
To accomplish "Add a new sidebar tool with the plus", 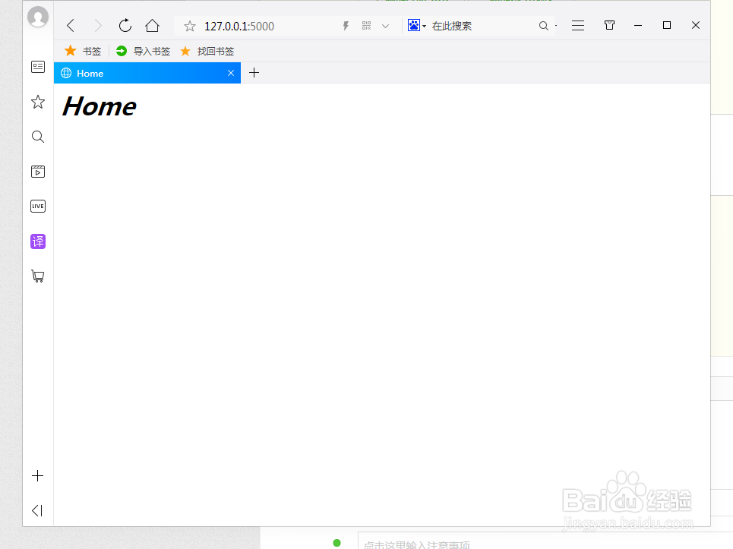I will pos(37,475).
